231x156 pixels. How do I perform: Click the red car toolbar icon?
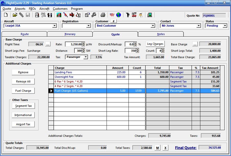(134, 15)
